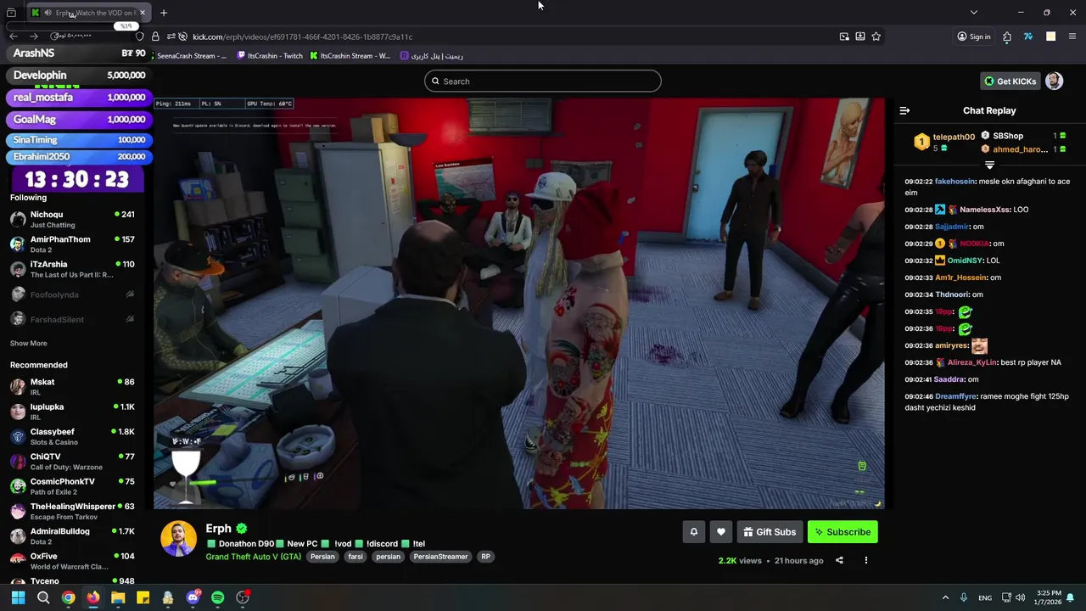Image resolution: width=1086 pixels, height=611 pixels.
Task: Click chat username Alireza_KyLin
Action: 972,362
